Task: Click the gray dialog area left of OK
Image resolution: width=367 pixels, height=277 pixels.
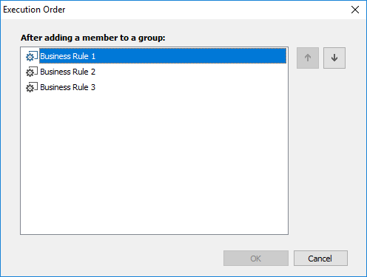Action: click(121, 259)
